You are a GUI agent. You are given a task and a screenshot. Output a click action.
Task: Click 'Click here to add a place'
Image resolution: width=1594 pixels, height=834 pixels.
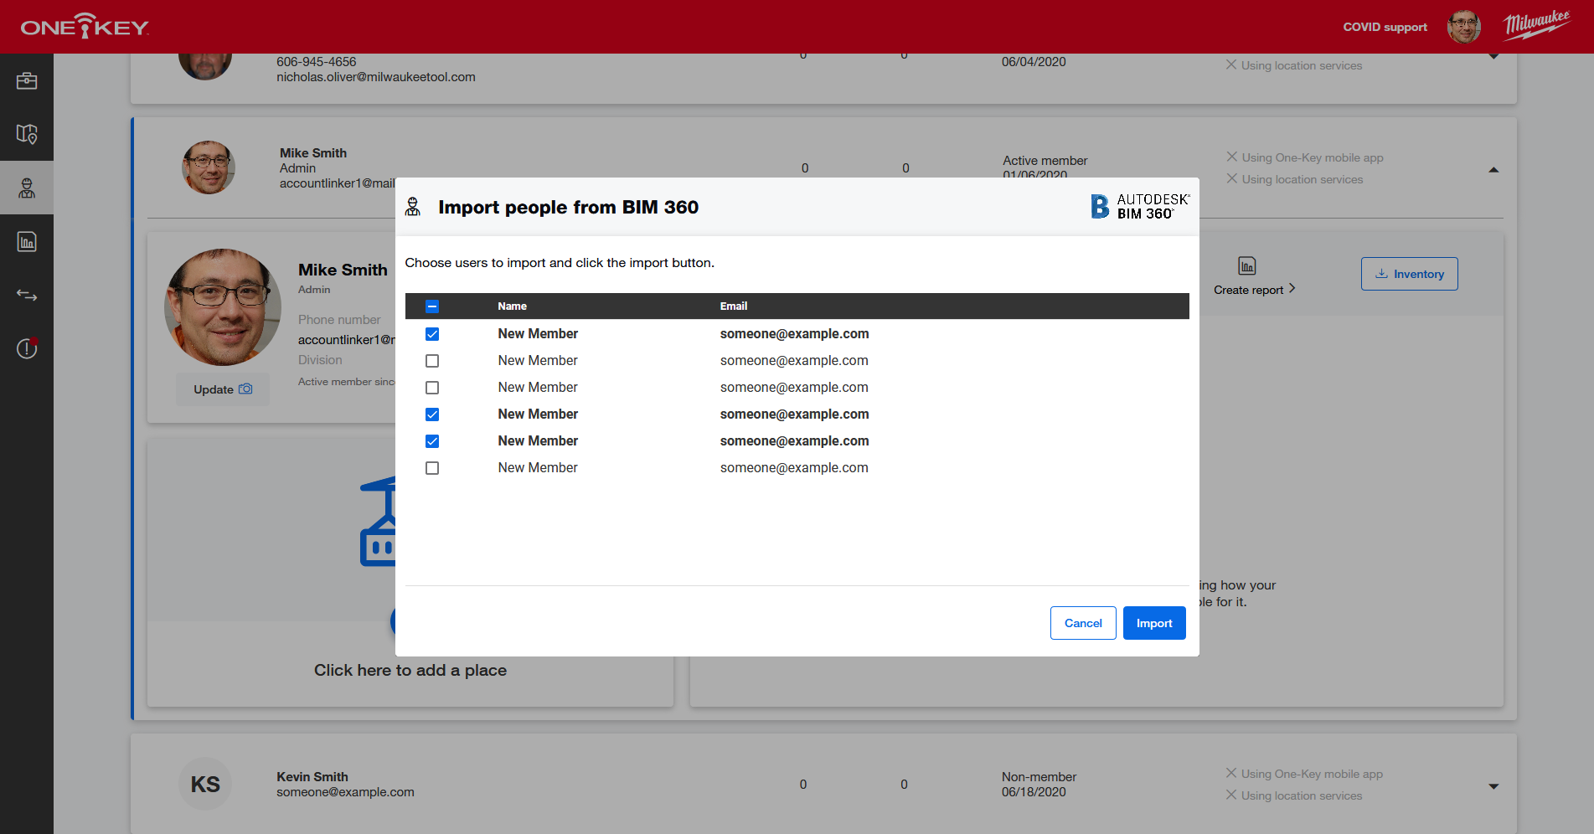point(410,670)
